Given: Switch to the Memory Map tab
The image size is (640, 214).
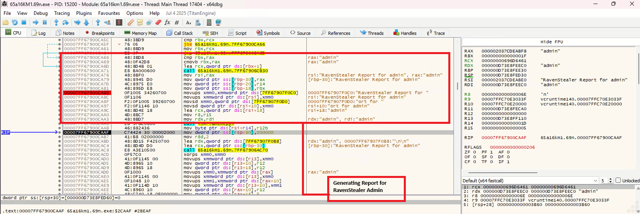Looking at the screenshot, I should [x=140, y=33].
